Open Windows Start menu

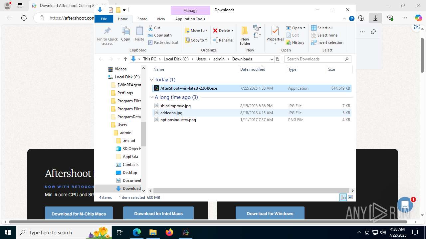[8, 232]
